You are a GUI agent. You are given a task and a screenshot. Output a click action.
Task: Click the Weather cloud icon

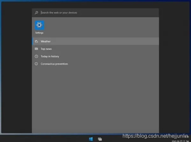(x=36, y=41)
